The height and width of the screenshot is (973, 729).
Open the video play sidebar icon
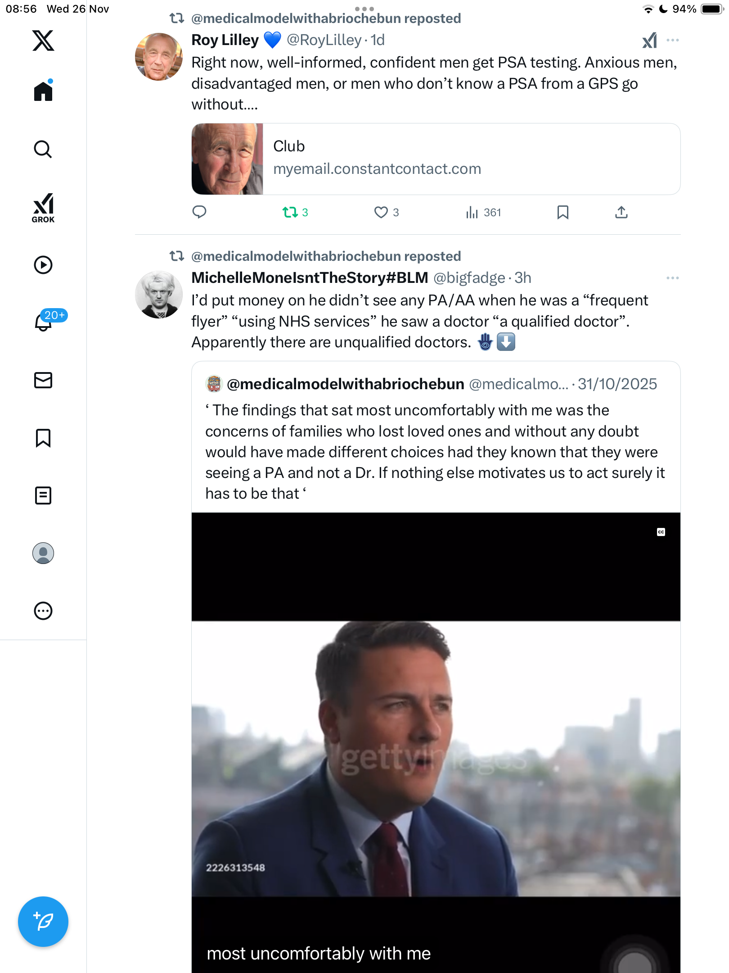pyautogui.click(x=43, y=265)
